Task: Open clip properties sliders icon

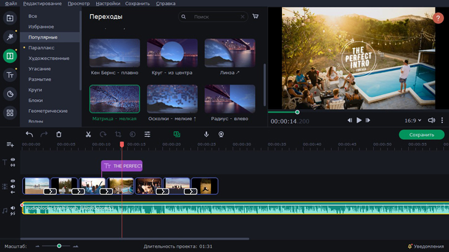Action: (147, 134)
